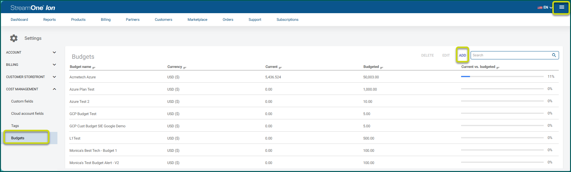Select Custom fields in sidebar
This screenshot has height=172, width=571.
pyautogui.click(x=22, y=101)
